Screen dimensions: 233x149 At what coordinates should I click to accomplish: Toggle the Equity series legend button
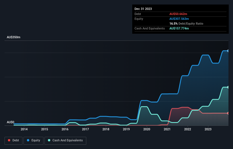[x=33, y=141]
